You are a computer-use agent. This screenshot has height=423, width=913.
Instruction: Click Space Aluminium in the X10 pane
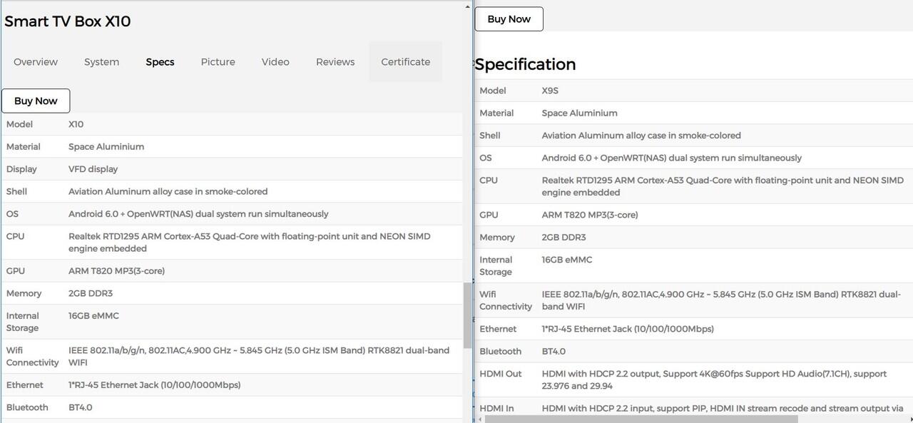(x=106, y=146)
